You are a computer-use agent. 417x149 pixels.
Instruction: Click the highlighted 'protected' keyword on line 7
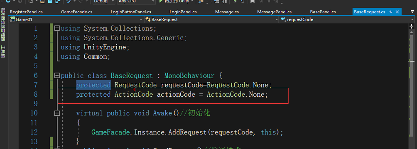pos(93,85)
